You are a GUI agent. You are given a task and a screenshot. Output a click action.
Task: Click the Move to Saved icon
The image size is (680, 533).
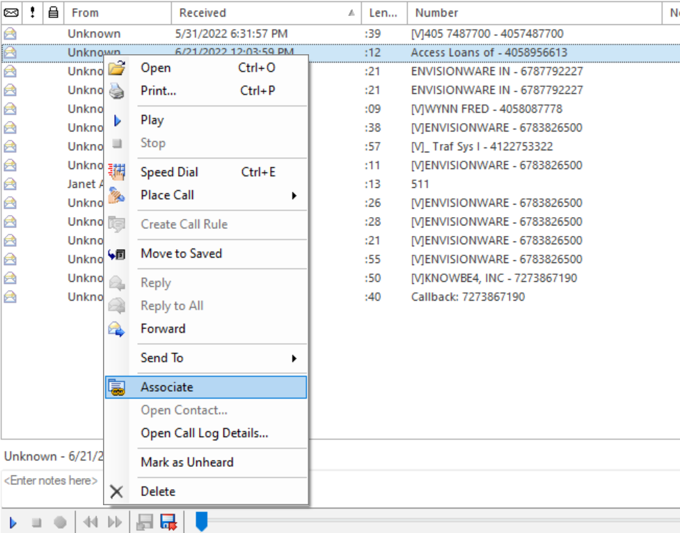tap(117, 254)
